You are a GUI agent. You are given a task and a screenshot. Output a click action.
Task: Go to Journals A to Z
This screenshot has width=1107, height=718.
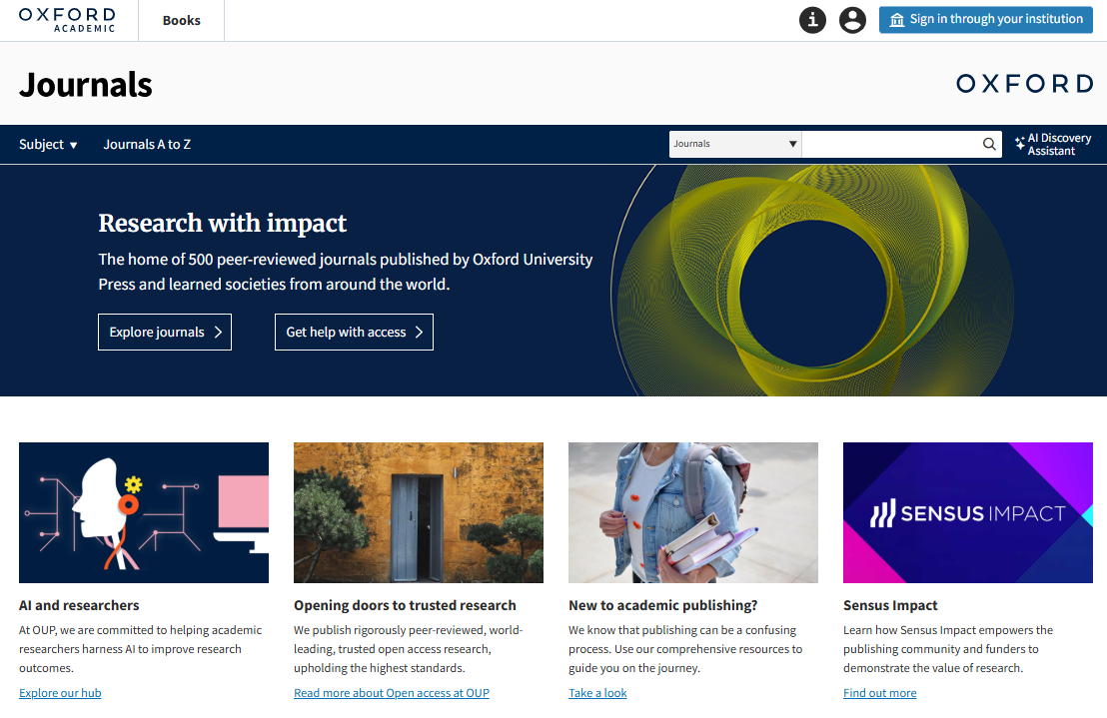(147, 145)
